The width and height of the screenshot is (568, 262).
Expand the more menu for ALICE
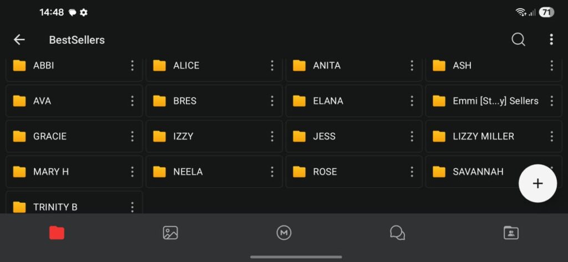tap(272, 65)
